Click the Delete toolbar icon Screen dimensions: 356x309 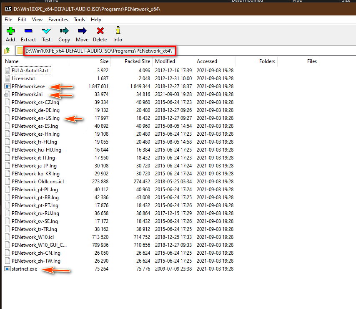pos(100,31)
